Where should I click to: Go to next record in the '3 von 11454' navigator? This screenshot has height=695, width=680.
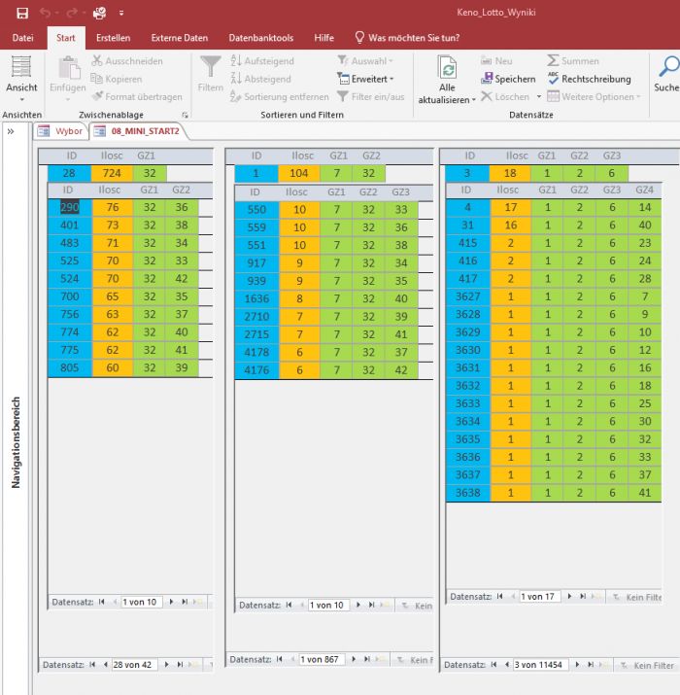pyautogui.click(x=577, y=665)
